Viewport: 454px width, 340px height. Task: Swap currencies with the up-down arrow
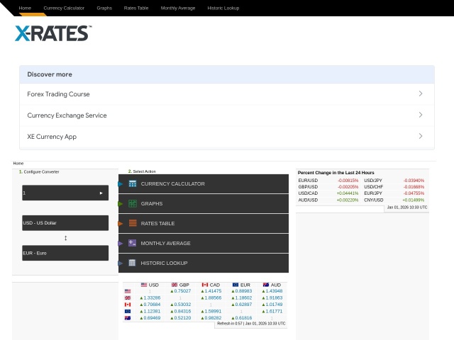click(x=66, y=238)
